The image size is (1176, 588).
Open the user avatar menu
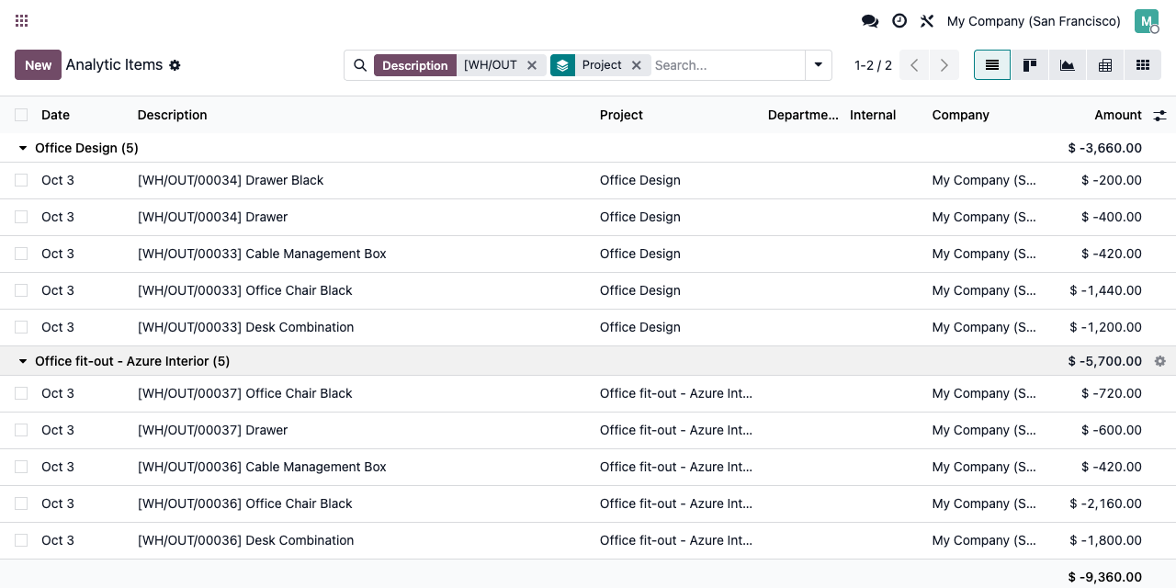point(1147,21)
